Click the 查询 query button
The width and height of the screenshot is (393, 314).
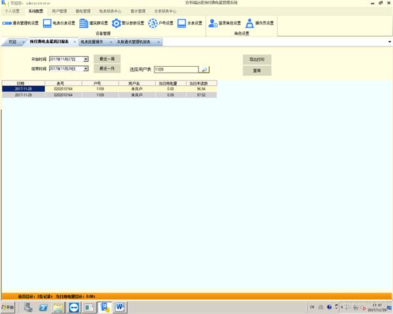tap(257, 71)
